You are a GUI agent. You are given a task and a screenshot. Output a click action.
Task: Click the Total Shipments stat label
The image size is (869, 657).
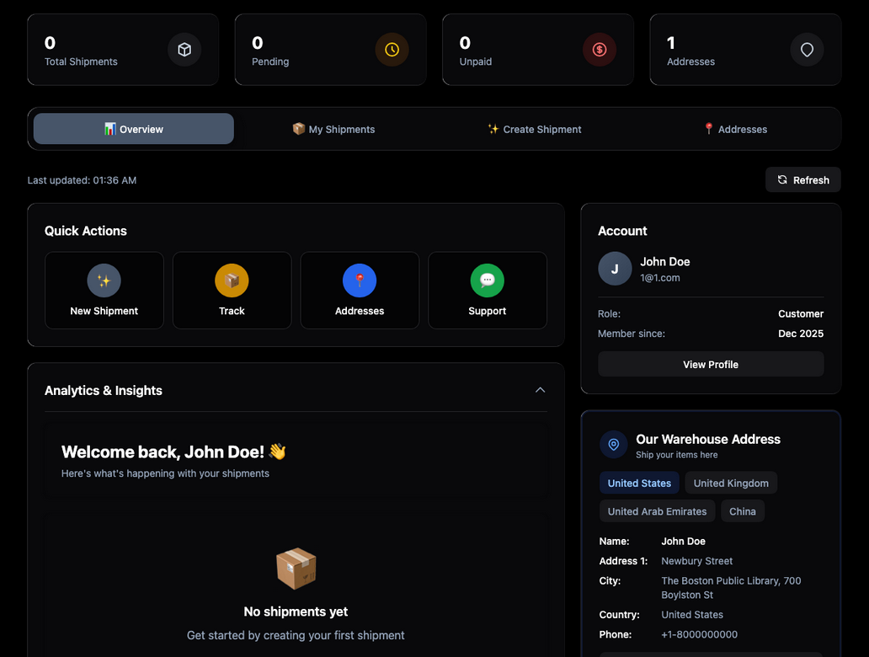click(81, 61)
